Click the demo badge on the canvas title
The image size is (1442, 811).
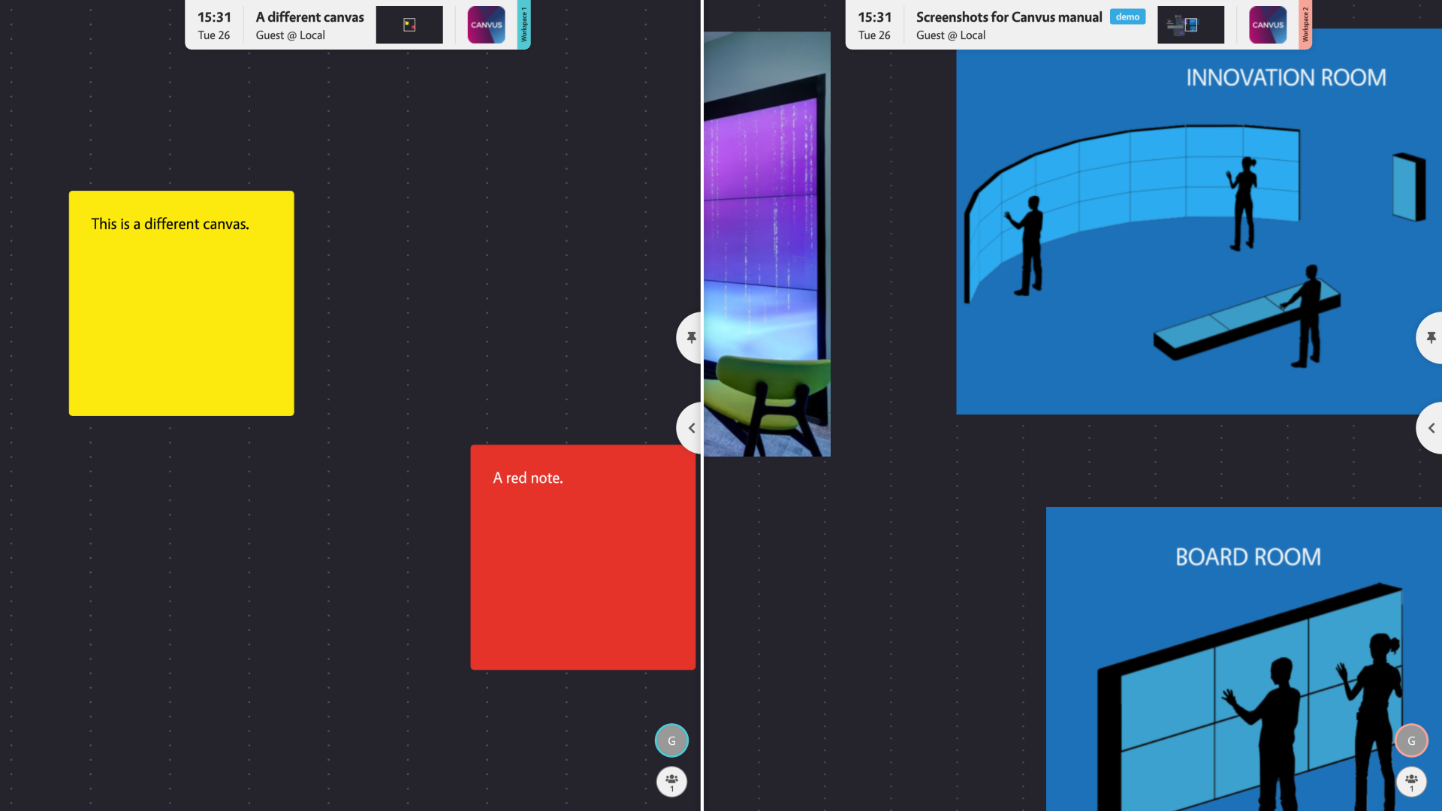tap(1127, 17)
